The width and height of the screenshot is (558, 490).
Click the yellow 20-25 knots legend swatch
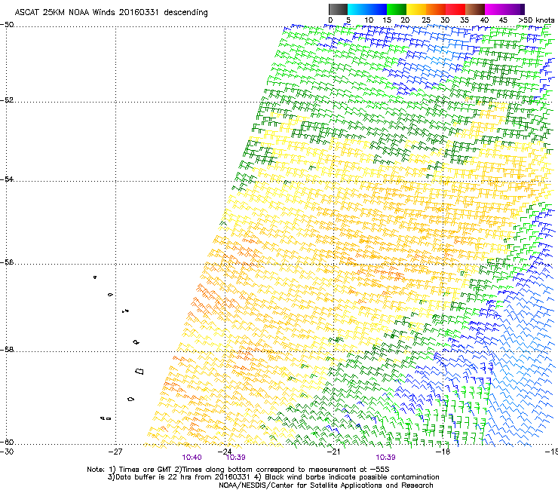pos(416,9)
